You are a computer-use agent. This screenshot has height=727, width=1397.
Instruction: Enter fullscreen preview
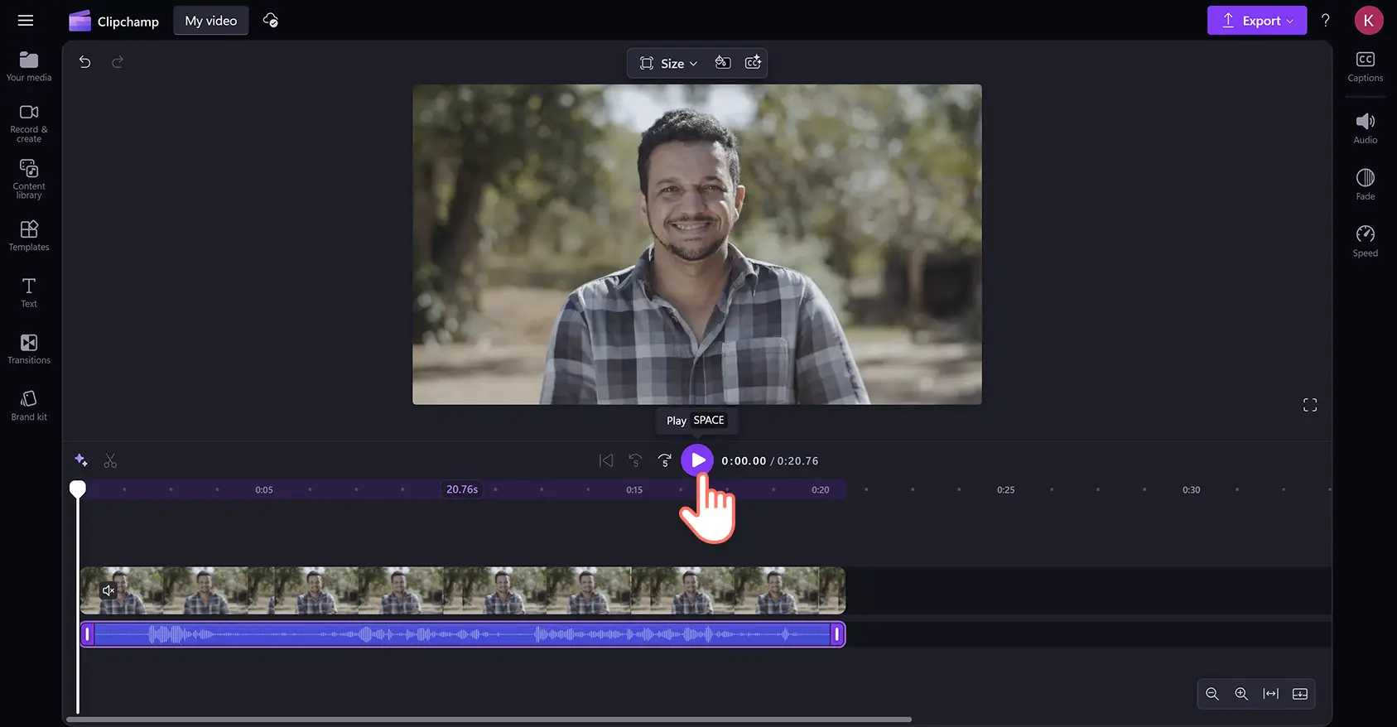click(x=1310, y=405)
